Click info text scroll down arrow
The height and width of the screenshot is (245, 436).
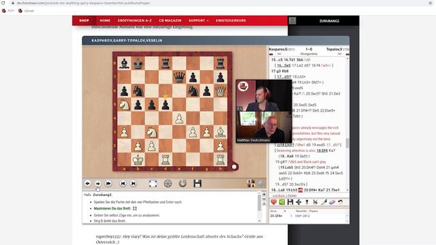tap(260, 220)
